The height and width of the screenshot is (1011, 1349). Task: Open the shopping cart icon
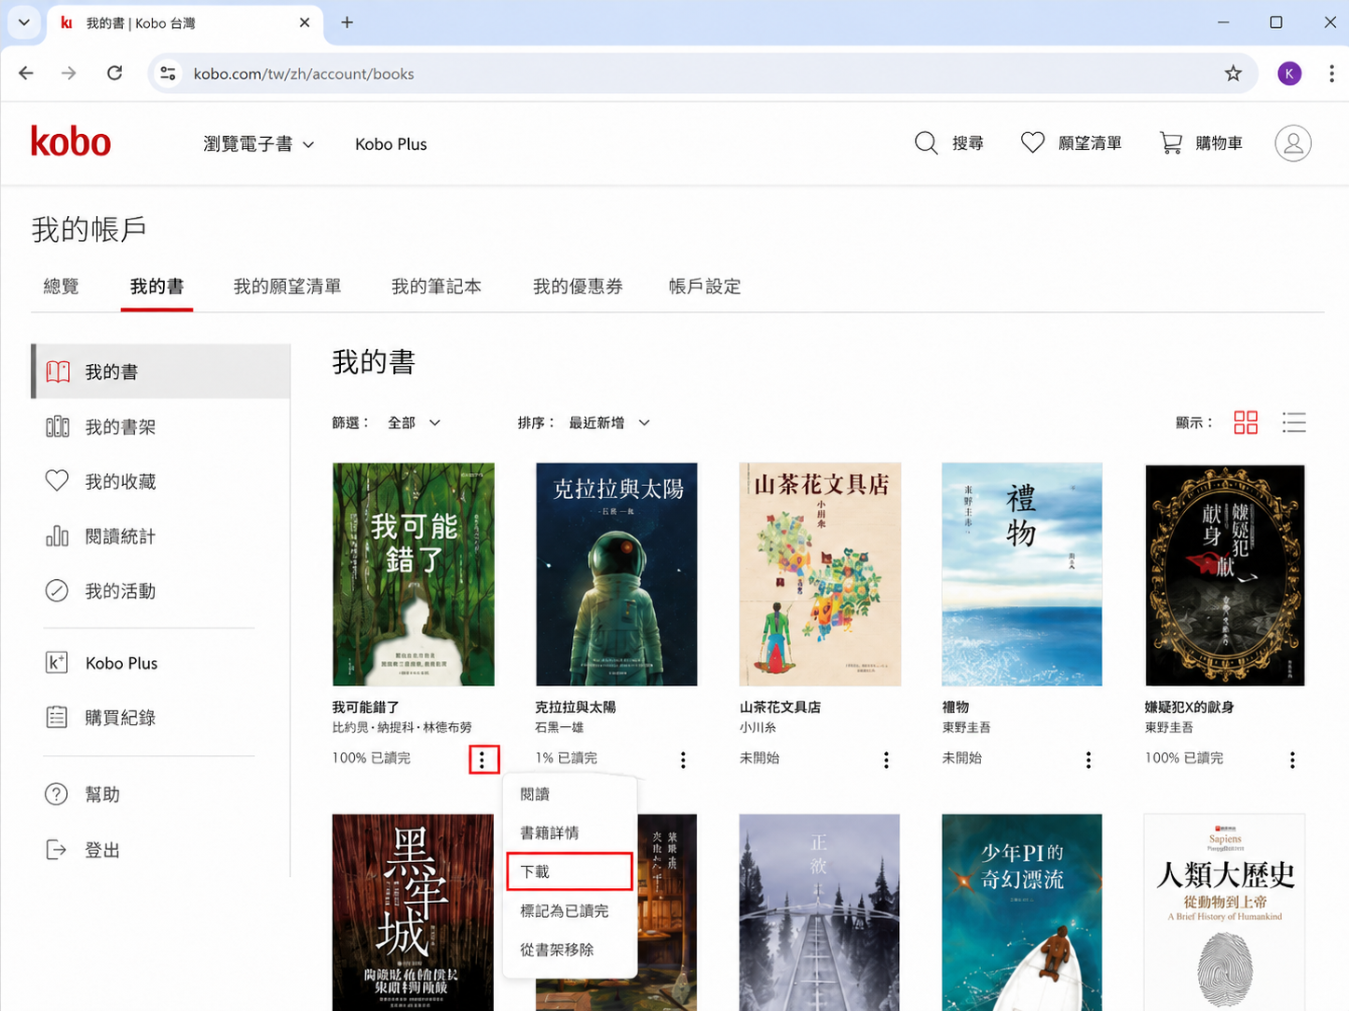coord(1171,142)
